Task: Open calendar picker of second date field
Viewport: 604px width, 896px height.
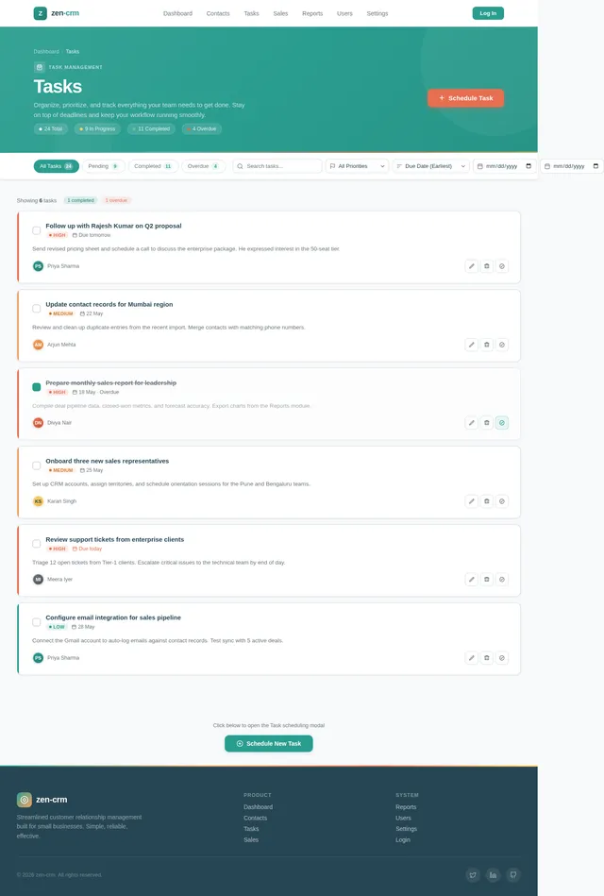Action: point(596,166)
